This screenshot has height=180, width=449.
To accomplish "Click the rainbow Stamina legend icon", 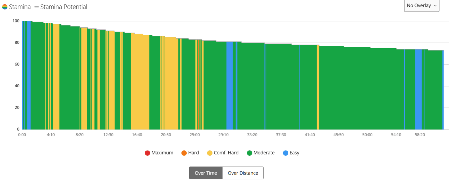I will (5, 7).
